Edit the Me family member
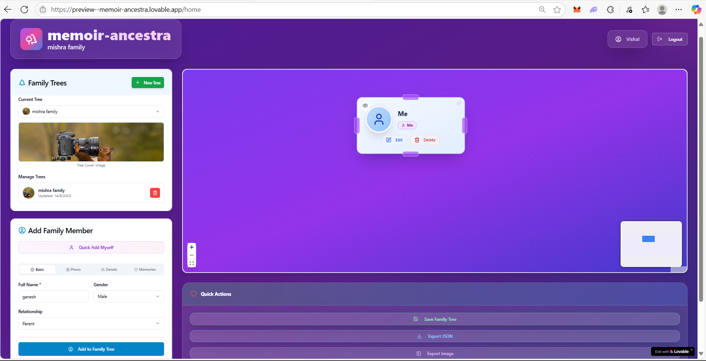706x361 pixels. pos(394,140)
